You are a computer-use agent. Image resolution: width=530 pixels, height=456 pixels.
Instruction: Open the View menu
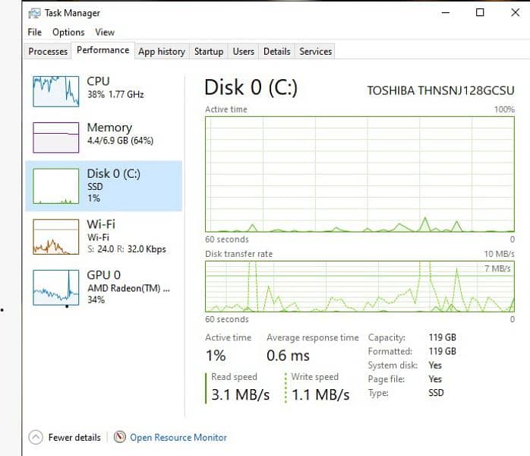pos(105,32)
